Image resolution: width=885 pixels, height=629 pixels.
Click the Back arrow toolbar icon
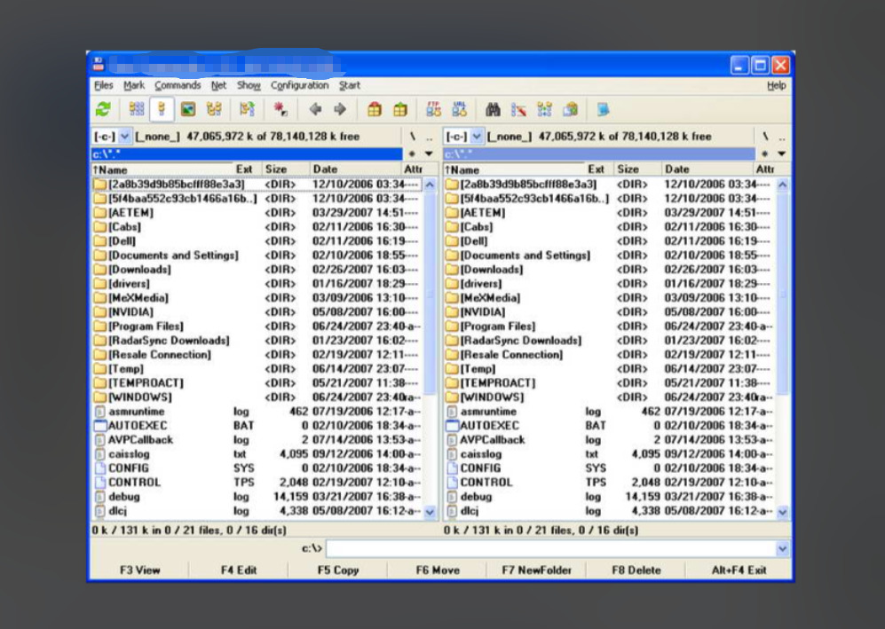[x=315, y=109]
